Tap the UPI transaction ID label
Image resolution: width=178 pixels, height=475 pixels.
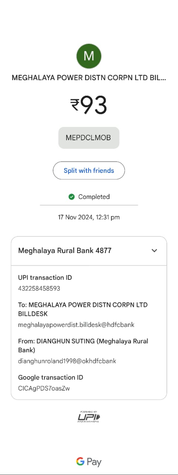tap(45, 278)
